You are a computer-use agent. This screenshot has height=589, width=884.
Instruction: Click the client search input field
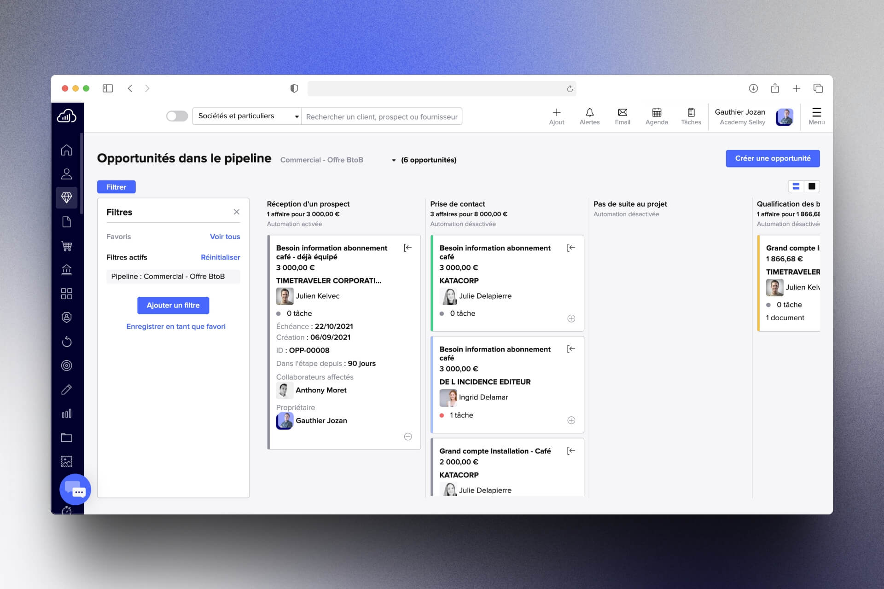click(382, 116)
